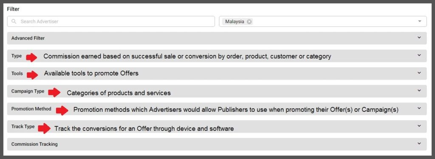Select the Advanced Filter label
The width and height of the screenshot is (435, 159).
tap(28, 38)
